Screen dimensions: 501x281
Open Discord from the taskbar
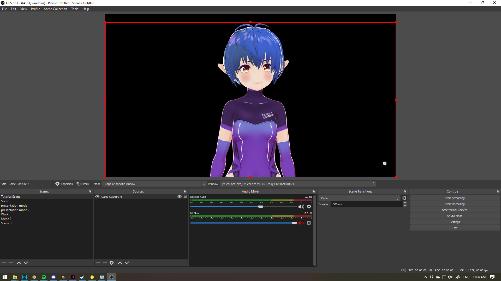53,277
